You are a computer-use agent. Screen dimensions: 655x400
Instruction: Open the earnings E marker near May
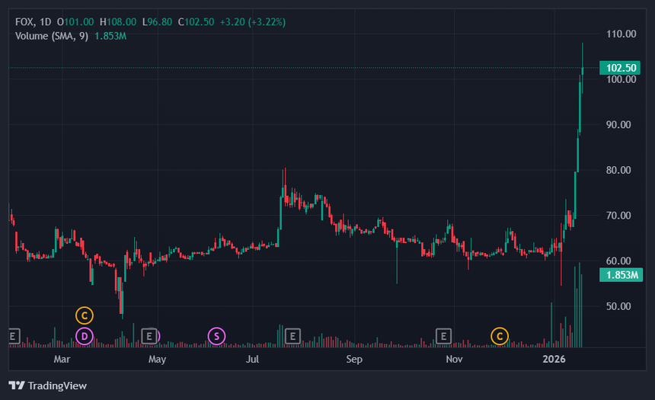click(150, 335)
